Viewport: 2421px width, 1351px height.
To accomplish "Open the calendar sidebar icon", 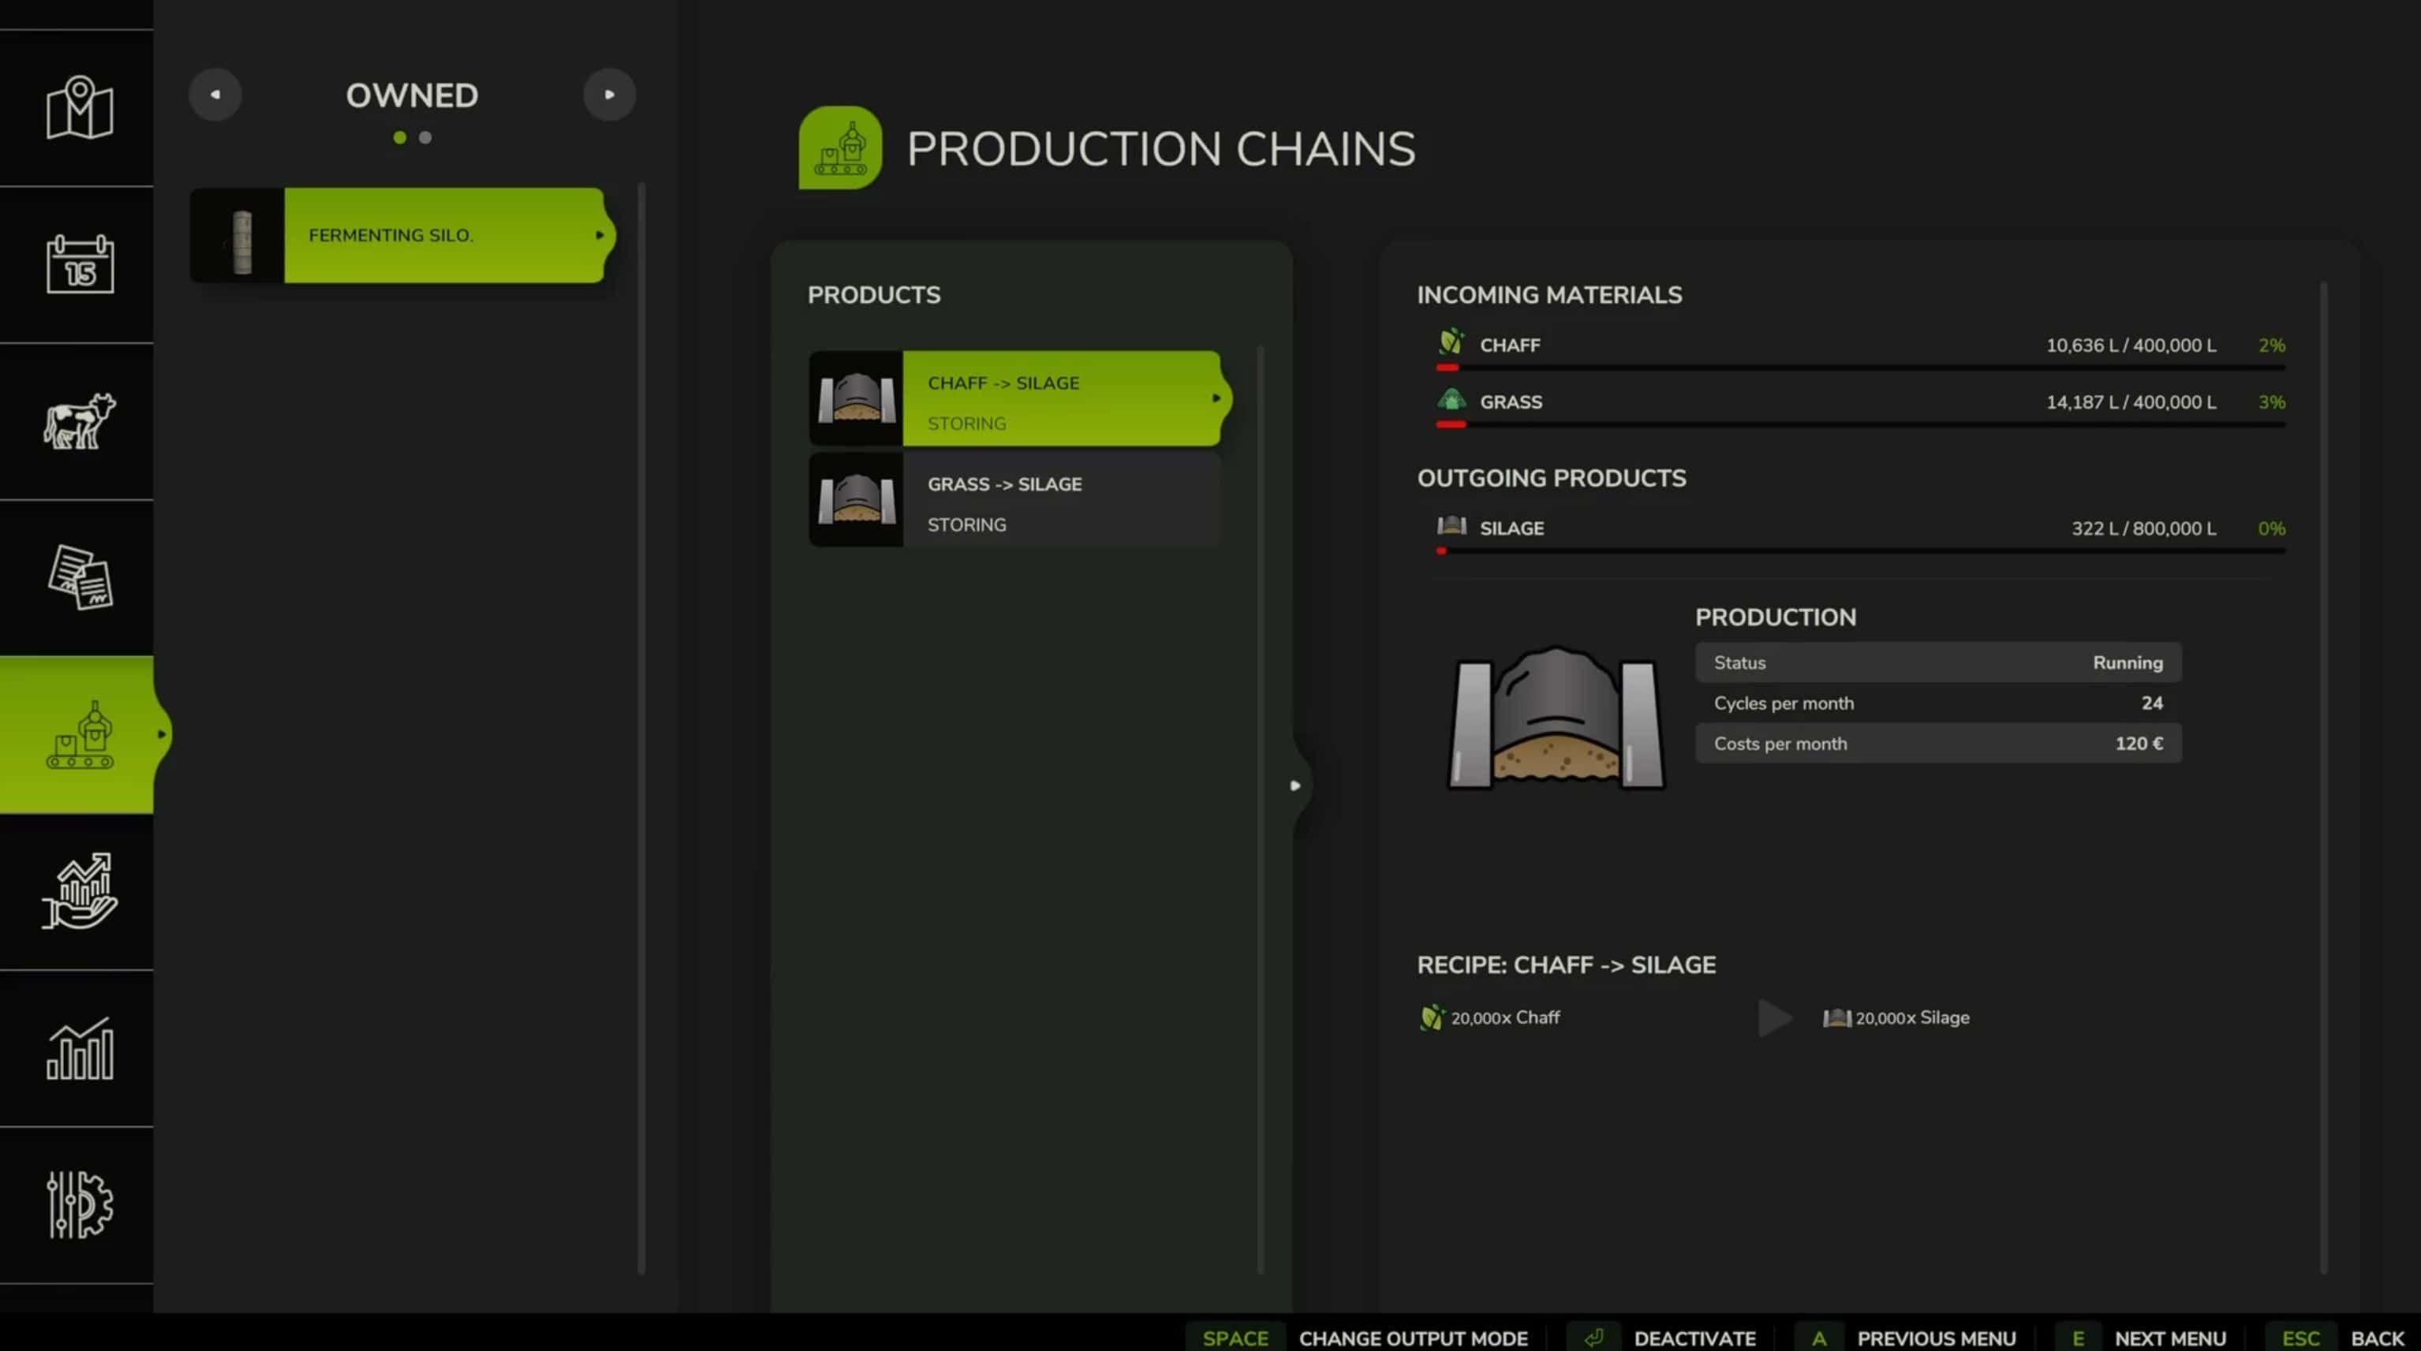I will click(x=80, y=264).
